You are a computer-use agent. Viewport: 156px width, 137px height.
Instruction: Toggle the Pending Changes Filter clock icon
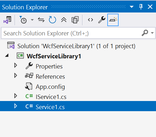tap(23, 20)
